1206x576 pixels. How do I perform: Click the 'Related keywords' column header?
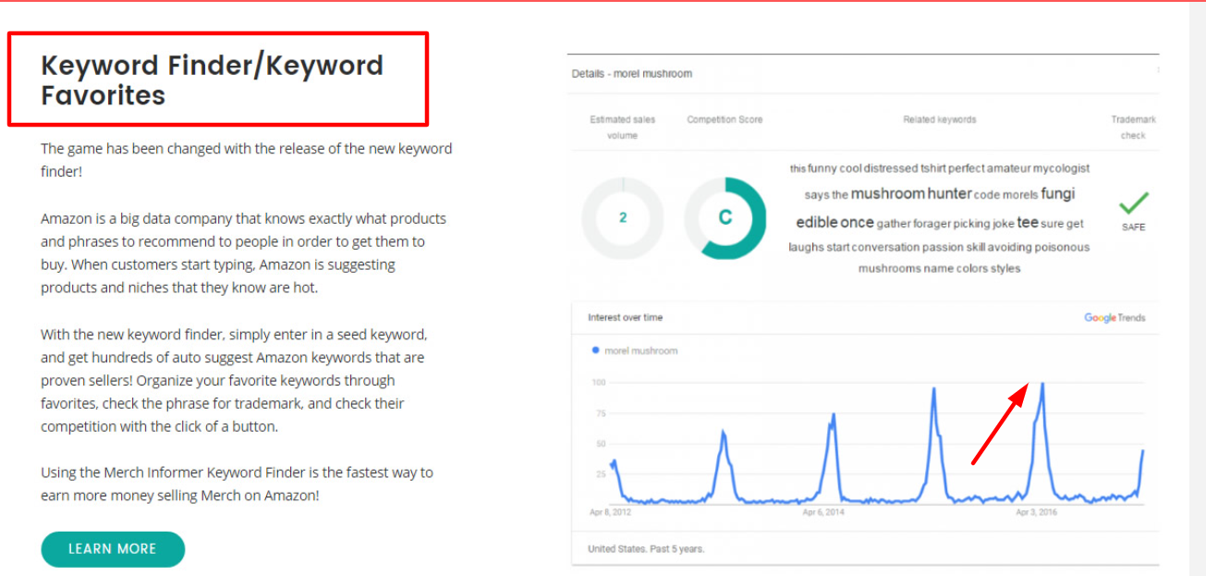940,119
